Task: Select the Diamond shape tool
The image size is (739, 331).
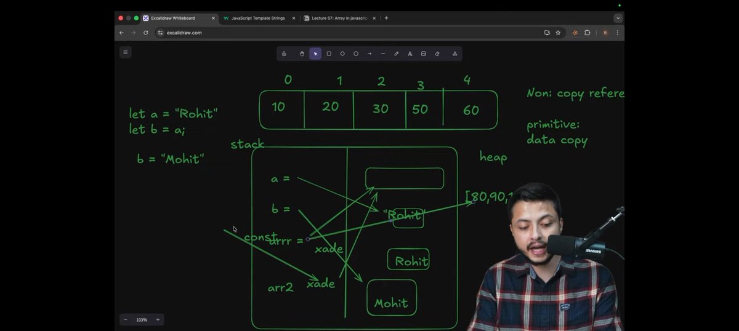Action: coord(342,54)
